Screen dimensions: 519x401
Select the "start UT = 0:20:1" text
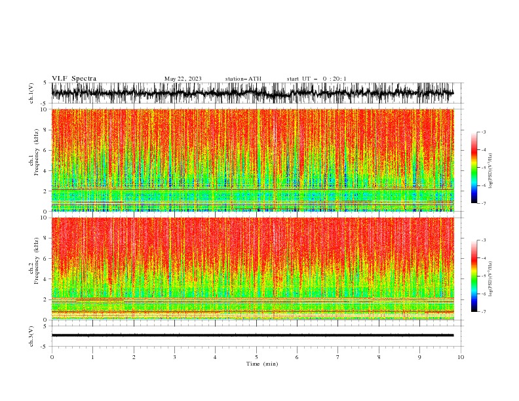tap(317, 79)
